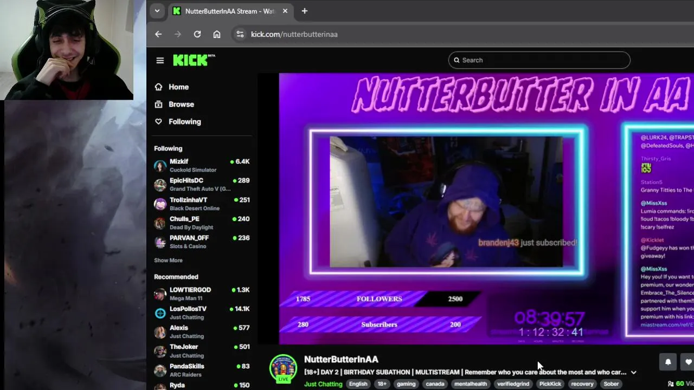Click the Cuckold Simulator category text

pos(193,170)
